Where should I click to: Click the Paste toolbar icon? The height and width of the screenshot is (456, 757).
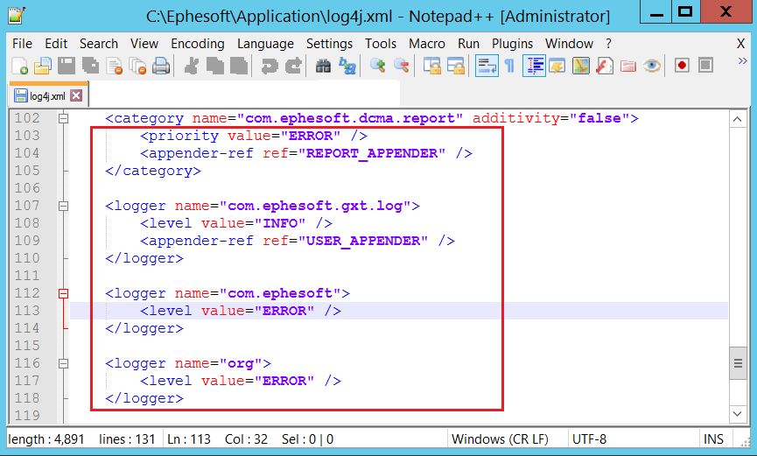(239, 66)
